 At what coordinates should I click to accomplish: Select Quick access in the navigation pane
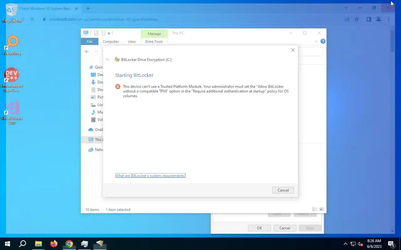click(96, 67)
